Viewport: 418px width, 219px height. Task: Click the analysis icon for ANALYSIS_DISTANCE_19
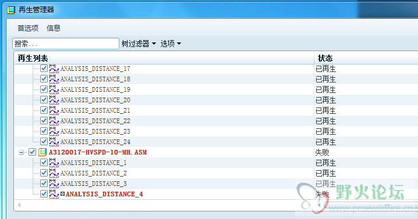[54, 89]
